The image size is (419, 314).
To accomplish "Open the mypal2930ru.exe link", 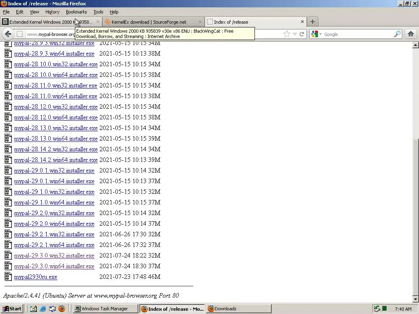I will [36, 277].
